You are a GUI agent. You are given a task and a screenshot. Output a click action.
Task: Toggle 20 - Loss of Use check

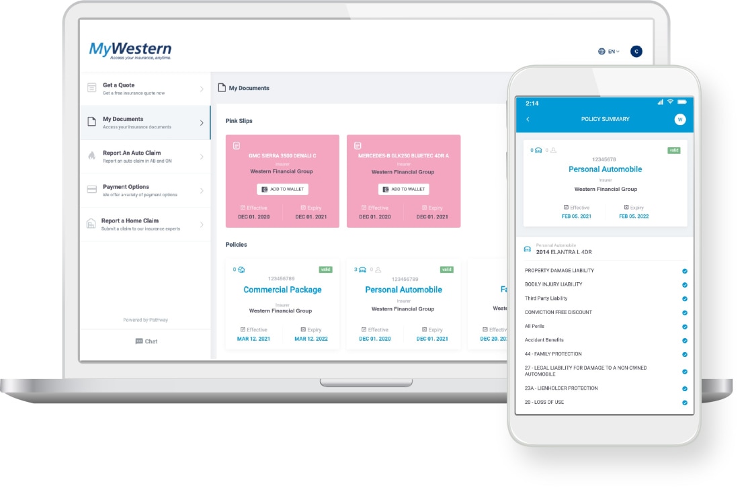[x=685, y=403]
